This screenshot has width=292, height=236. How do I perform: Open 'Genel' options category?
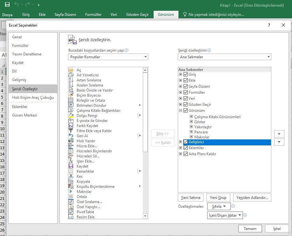(x=33, y=37)
